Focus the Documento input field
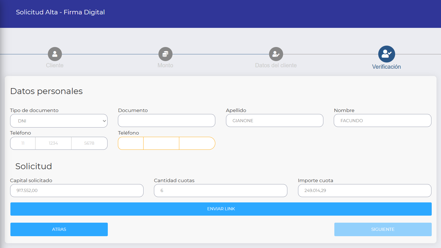Screen dimensions: 441x248 tap(167, 120)
